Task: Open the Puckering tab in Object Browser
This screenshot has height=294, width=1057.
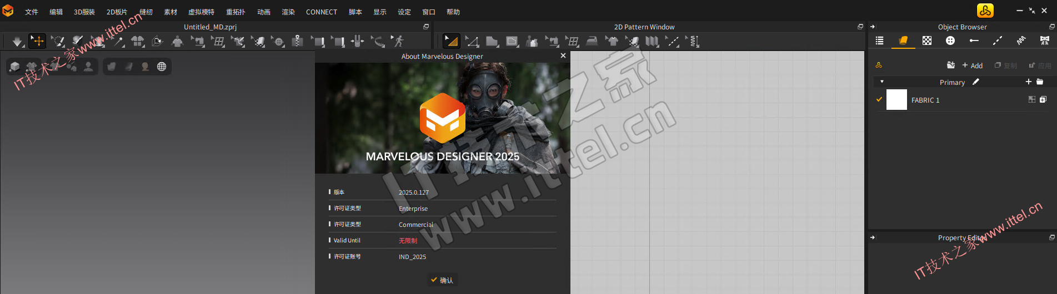Action: pyautogui.click(x=1021, y=40)
